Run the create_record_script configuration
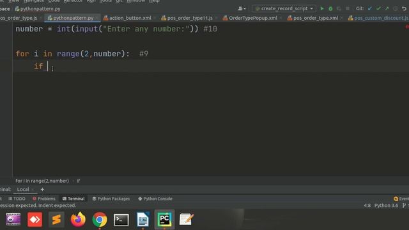 point(322,8)
